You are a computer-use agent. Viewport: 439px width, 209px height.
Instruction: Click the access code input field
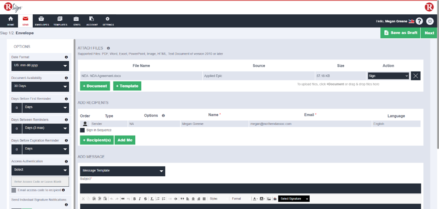tap(40, 182)
